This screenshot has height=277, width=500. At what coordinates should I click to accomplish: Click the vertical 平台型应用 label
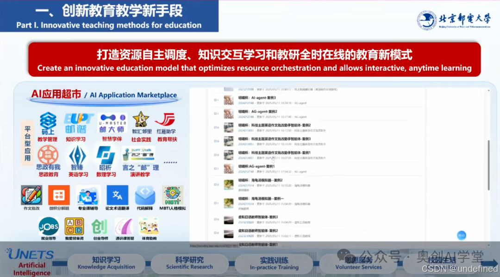coord(27,143)
